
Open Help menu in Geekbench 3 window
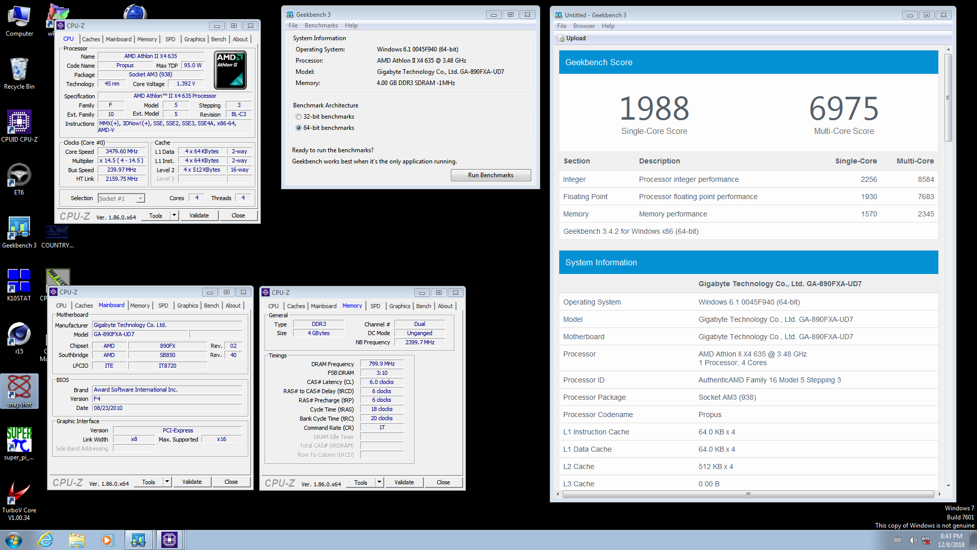click(x=351, y=25)
